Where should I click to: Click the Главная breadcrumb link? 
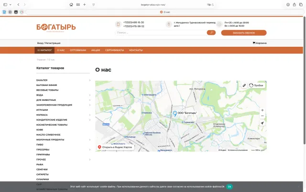41,60
